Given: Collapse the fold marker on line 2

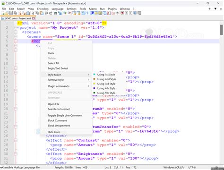Looking at the screenshot, I should coord(16,28).
